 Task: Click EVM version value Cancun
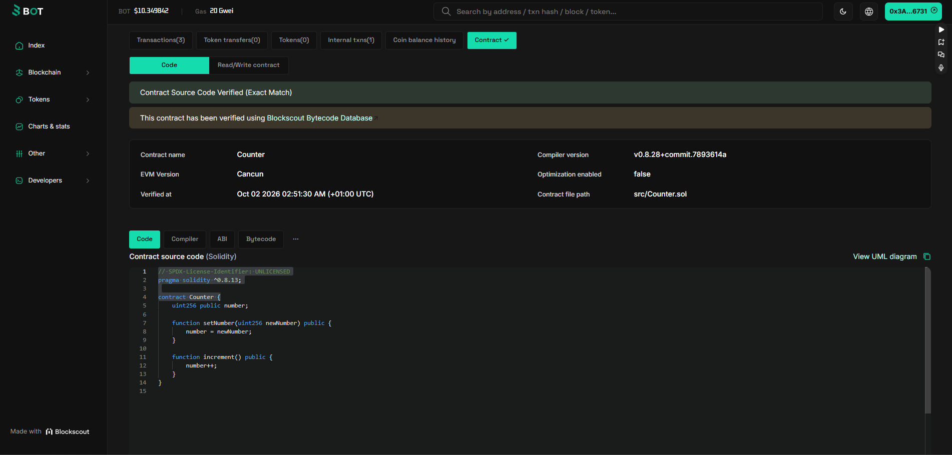coord(250,174)
